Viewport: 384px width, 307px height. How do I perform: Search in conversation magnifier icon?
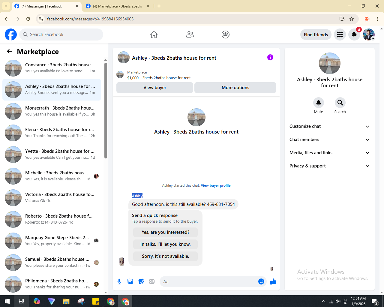tap(340, 103)
